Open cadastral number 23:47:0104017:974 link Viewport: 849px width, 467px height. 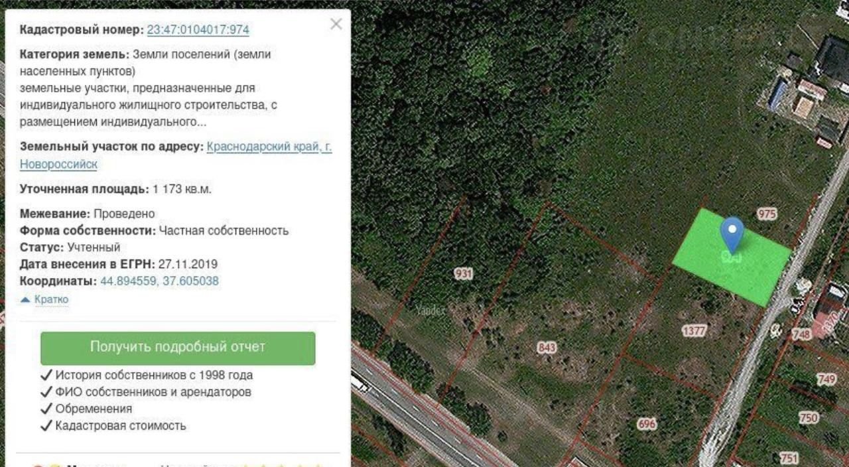click(x=198, y=30)
